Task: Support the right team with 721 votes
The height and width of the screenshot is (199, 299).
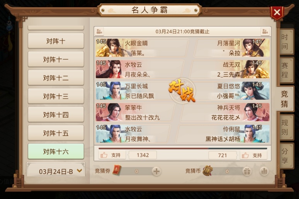Action: 253,155
